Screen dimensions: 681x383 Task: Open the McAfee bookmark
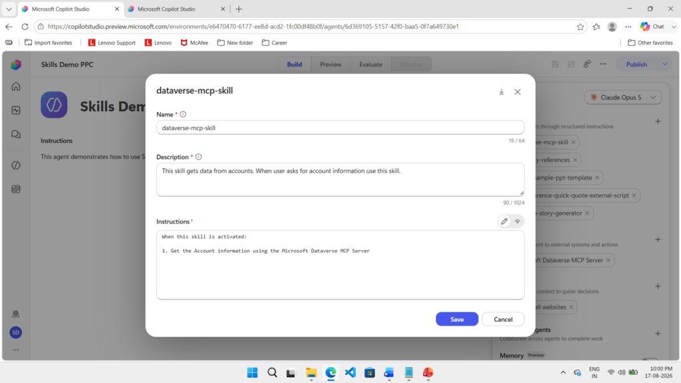pyautogui.click(x=194, y=43)
